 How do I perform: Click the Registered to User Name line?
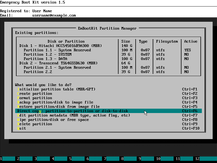click(26, 11)
